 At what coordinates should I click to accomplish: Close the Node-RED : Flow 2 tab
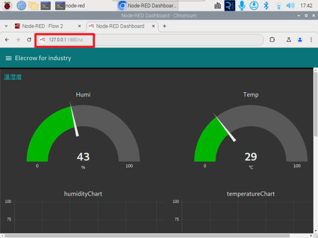click(79, 26)
